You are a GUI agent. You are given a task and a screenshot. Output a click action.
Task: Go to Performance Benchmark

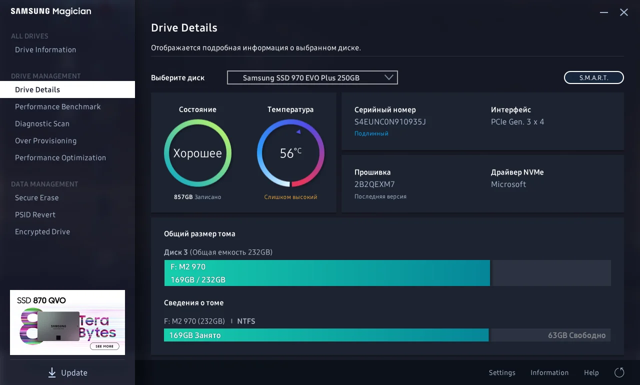[x=58, y=106]
